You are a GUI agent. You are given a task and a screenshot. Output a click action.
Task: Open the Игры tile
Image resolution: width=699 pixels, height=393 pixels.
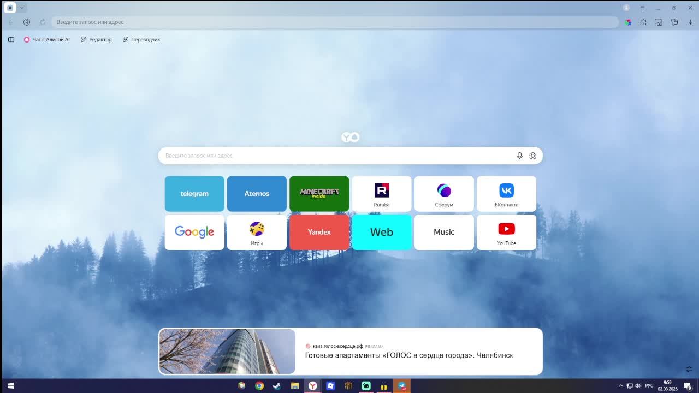pyautogui.click(x=257, y=232)
